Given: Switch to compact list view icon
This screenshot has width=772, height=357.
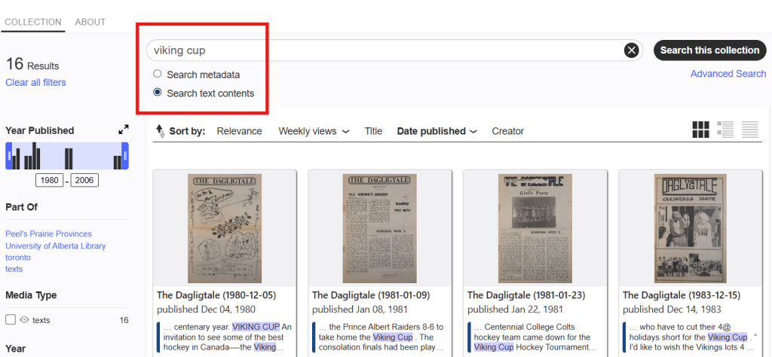Looking at the screenshot, I should (x=750, y=130).
